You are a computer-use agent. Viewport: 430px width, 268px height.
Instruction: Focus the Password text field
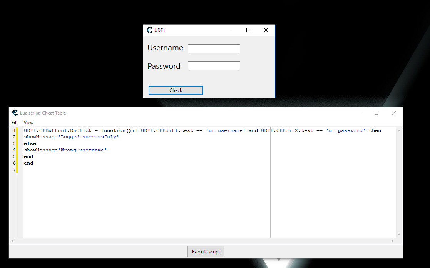pos(214,66)
